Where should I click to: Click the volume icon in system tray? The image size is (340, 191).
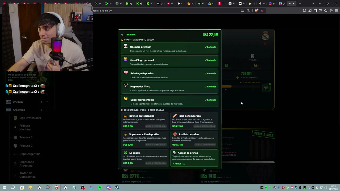(326, 188)
